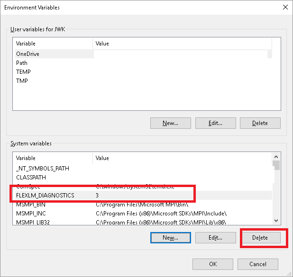Delete the selected system variable
The width and height of the screenshot is (293, 277).
click(260, 238)
